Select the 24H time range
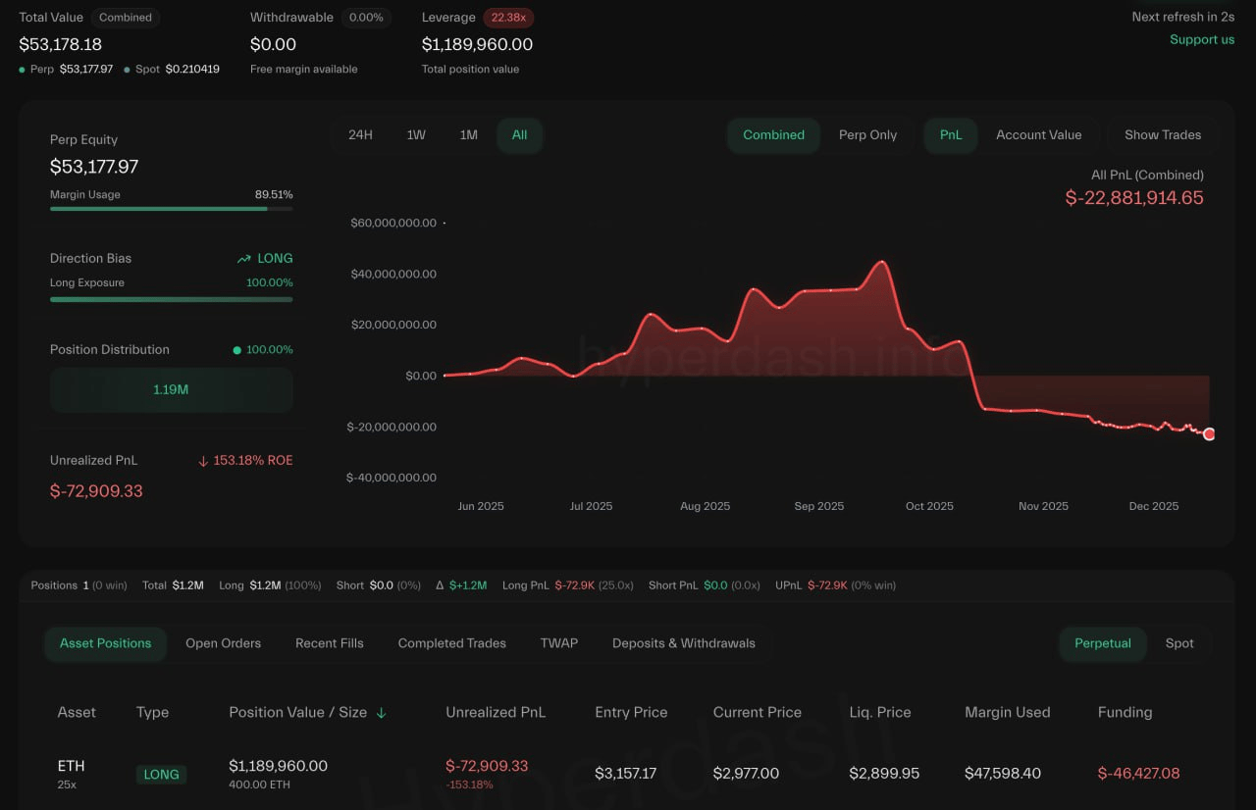Image resolution: width=1256 pixels, height=810 pixels. click(360, 135)
